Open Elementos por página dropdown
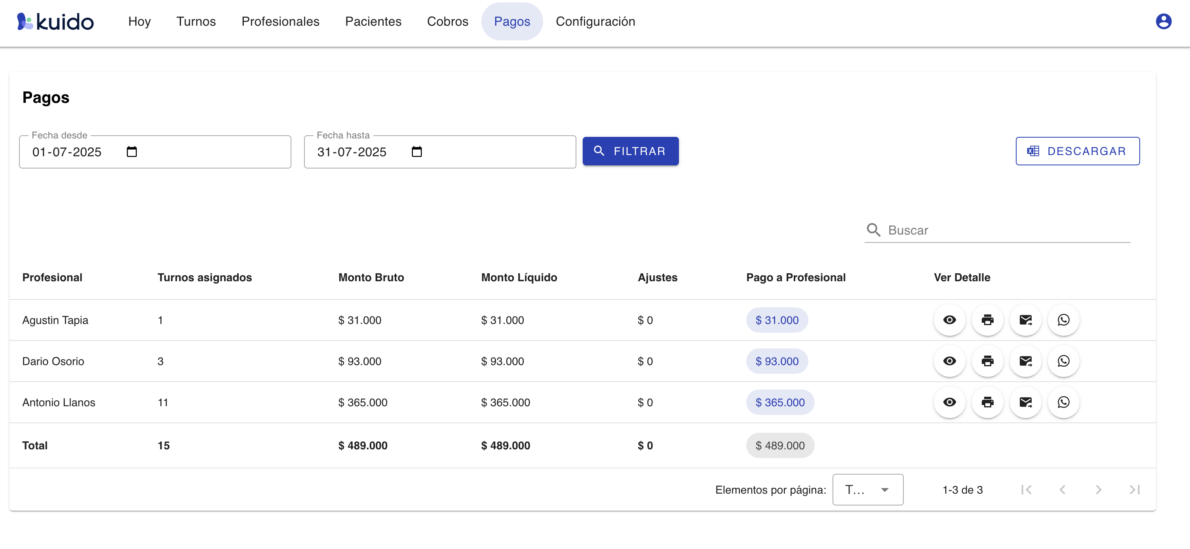This screenshot has height=549, width=1190. click(x=867, y=489)
